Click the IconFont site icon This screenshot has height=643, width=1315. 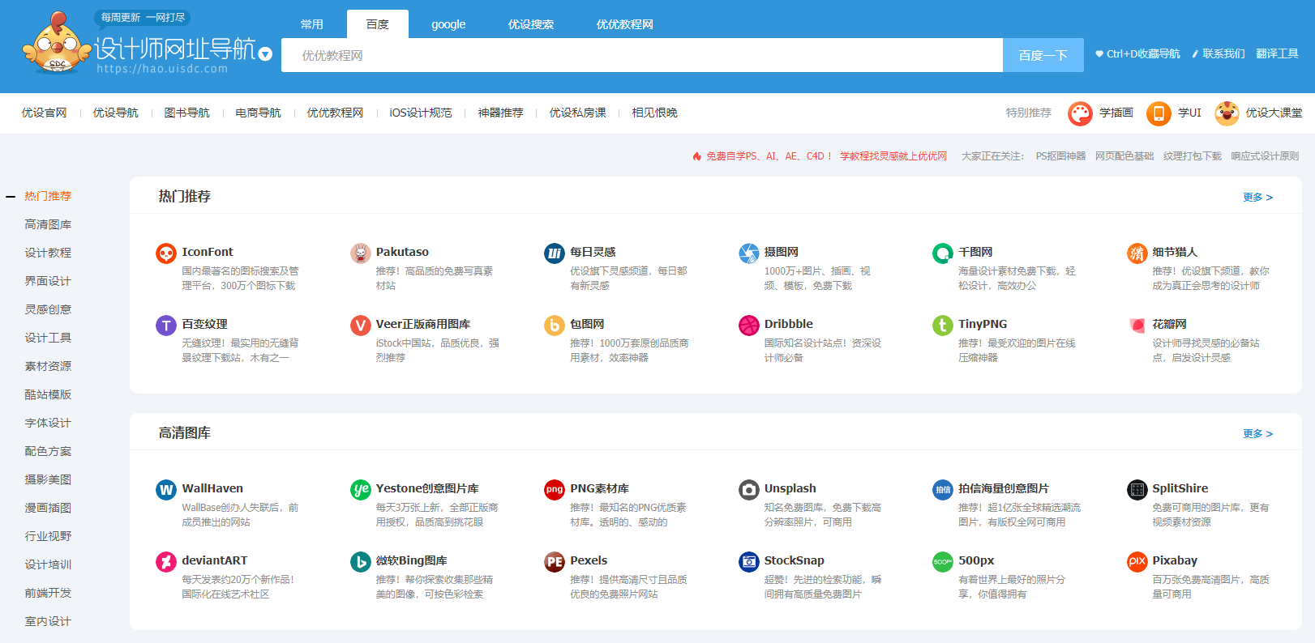click(x=165, y=253)
